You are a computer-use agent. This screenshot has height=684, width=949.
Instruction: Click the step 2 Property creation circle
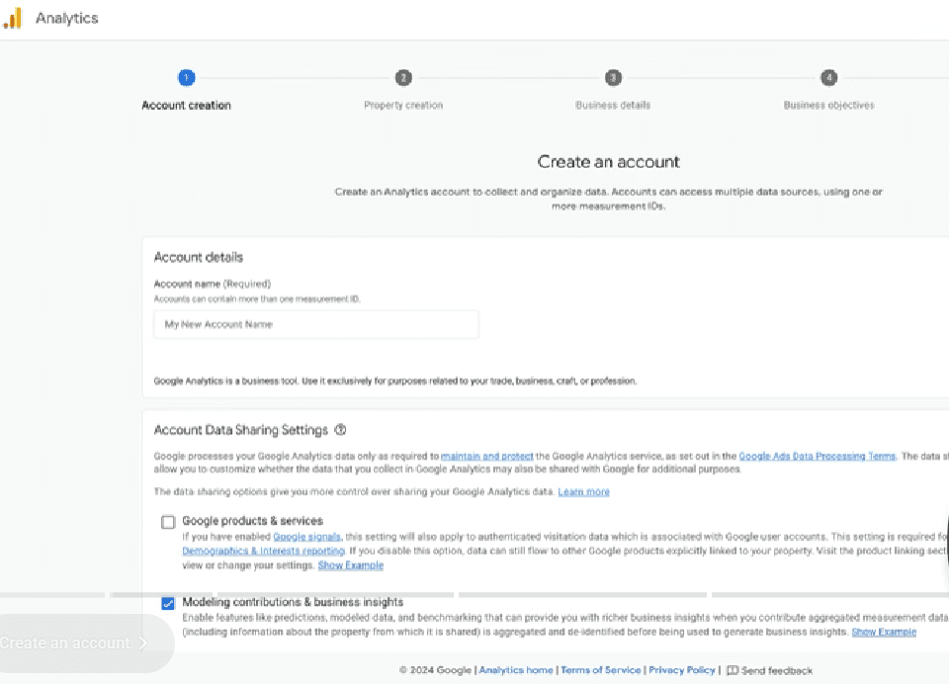pyautogui.click(x=403, y=78)
